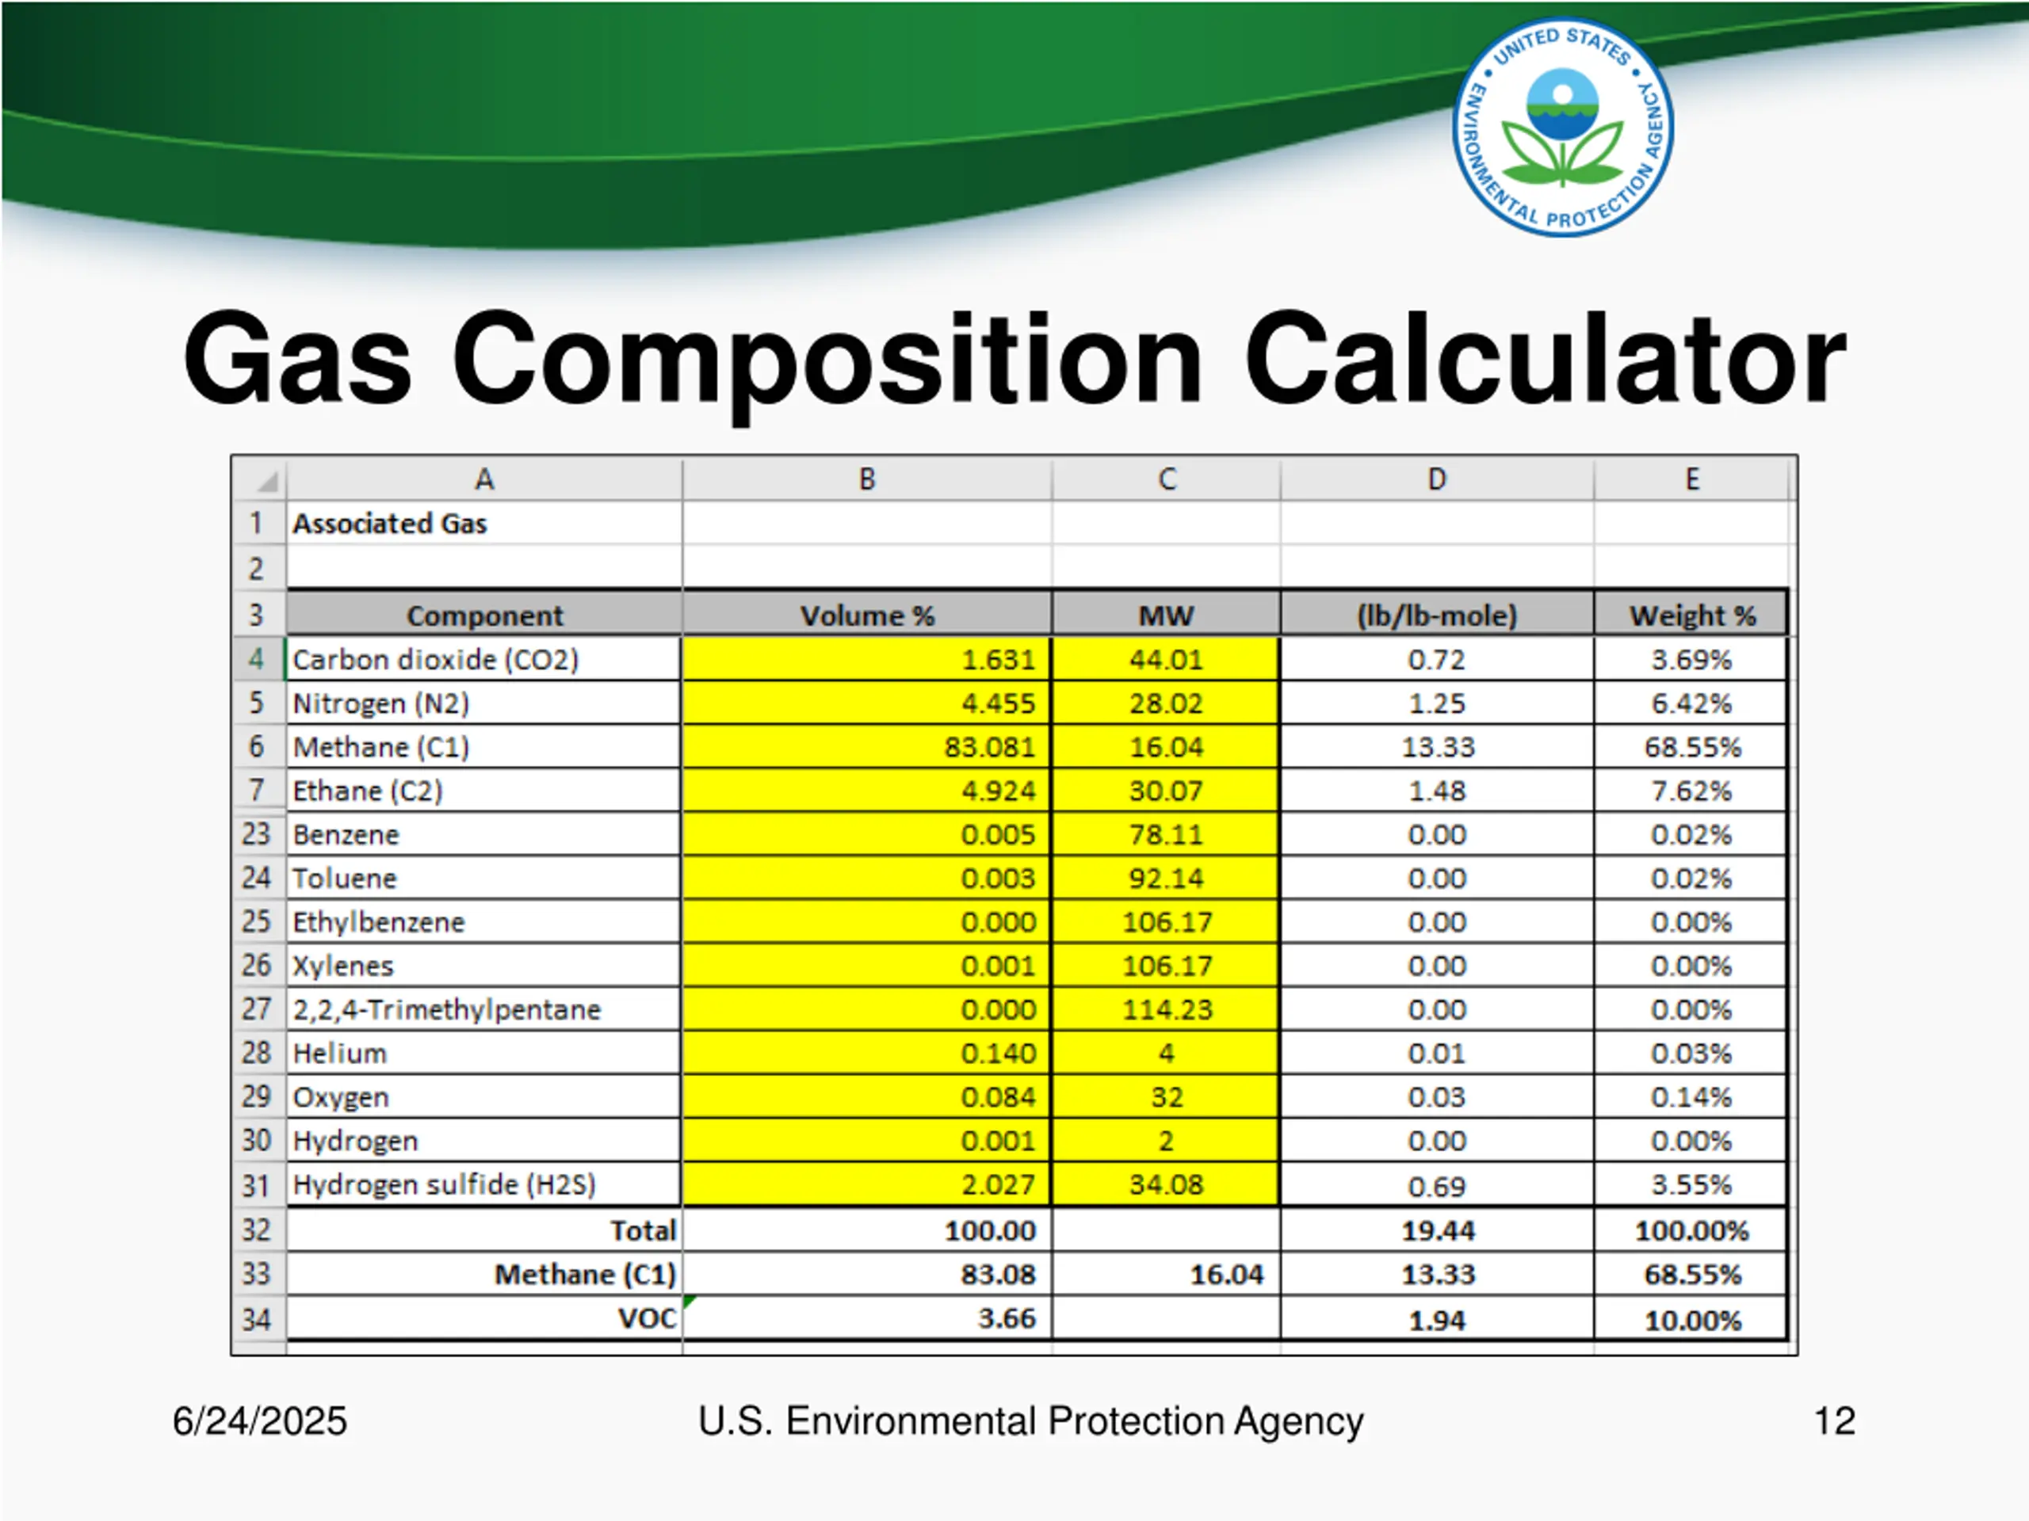Click volume value '4.455' for Nitrogen
The image size is (2029, 1521).
(867, 703)
